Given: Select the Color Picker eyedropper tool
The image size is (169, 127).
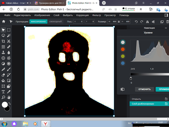Looking at the screenshot, I should pos(9,92).
